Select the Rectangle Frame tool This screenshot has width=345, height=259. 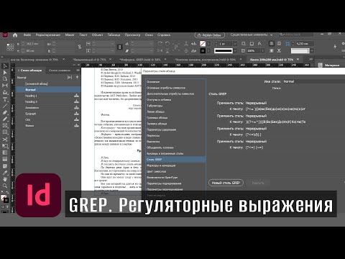click(x=5, y=126)
